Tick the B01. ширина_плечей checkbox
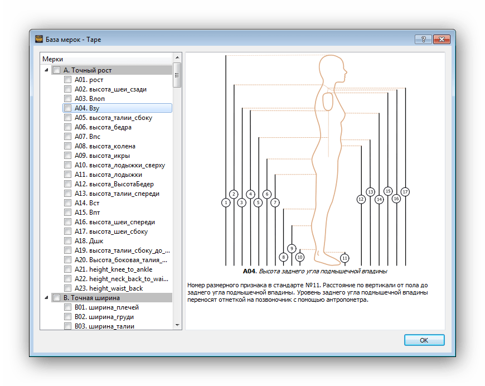The image size is (485, 386). 67,307
